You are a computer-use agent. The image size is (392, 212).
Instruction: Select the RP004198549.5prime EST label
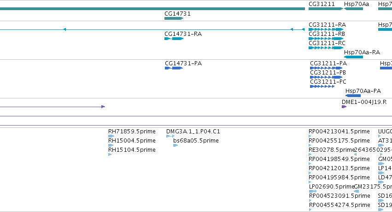339,159
